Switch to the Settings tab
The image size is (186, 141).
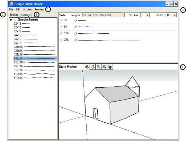coord(26,15)
